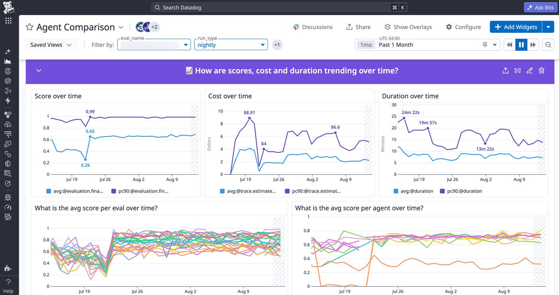
Task: Open the cloud cost dollar icon in sidebar
Action: [x=8, y=124]
